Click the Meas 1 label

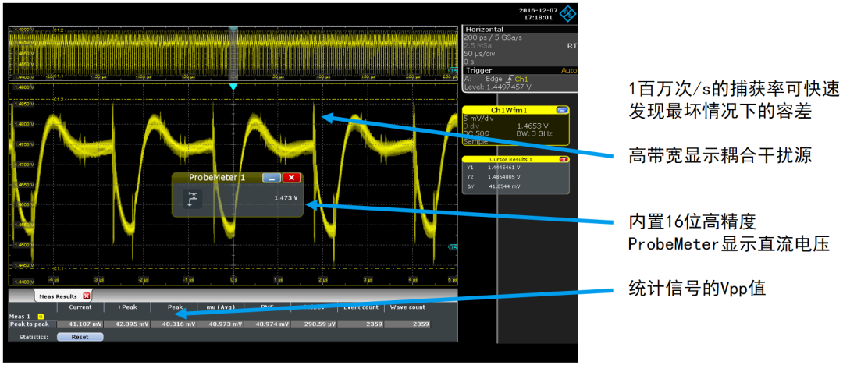point(20,317)
